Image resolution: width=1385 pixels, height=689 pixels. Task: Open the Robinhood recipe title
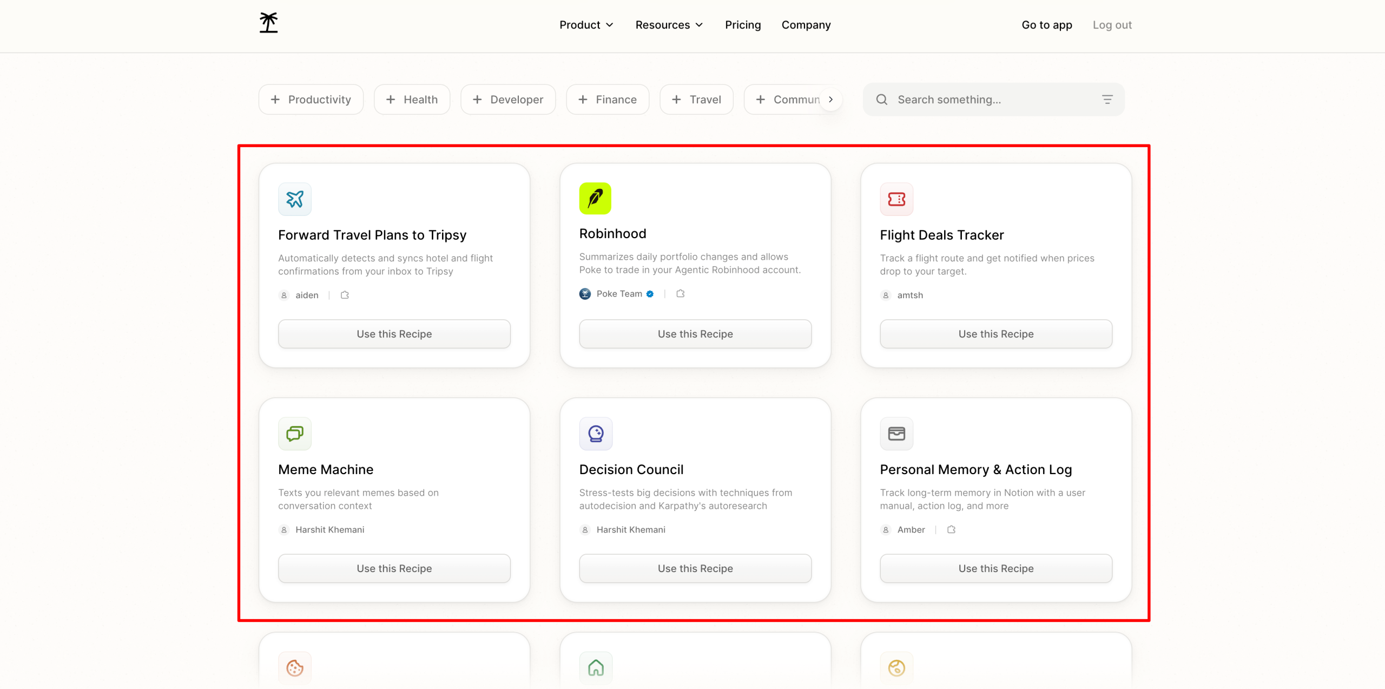coord(613,233)
